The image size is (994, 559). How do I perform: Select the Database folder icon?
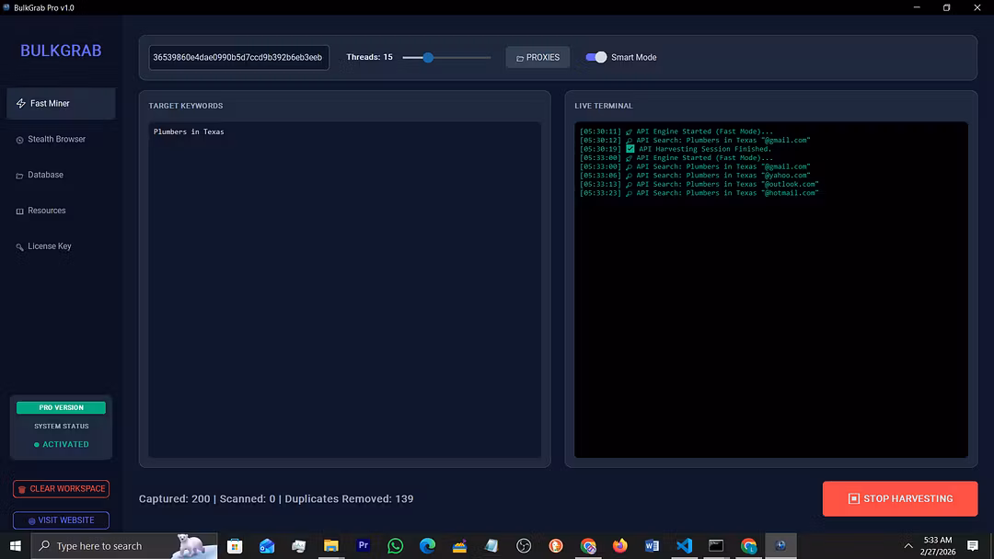[19, 176]
